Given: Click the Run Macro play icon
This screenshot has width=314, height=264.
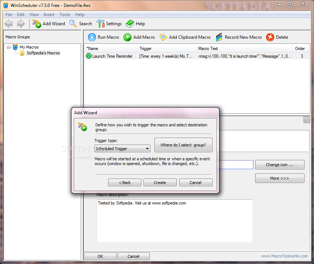Looking at the screenshot, I should 92,37.
